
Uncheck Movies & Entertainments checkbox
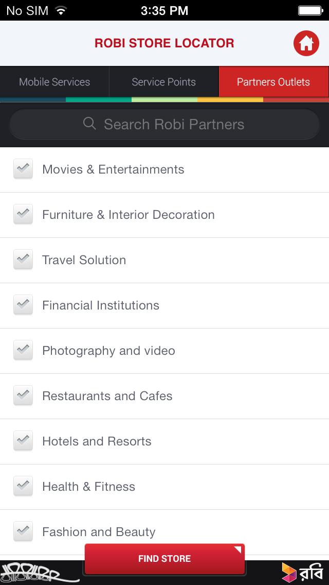(23, 169)
